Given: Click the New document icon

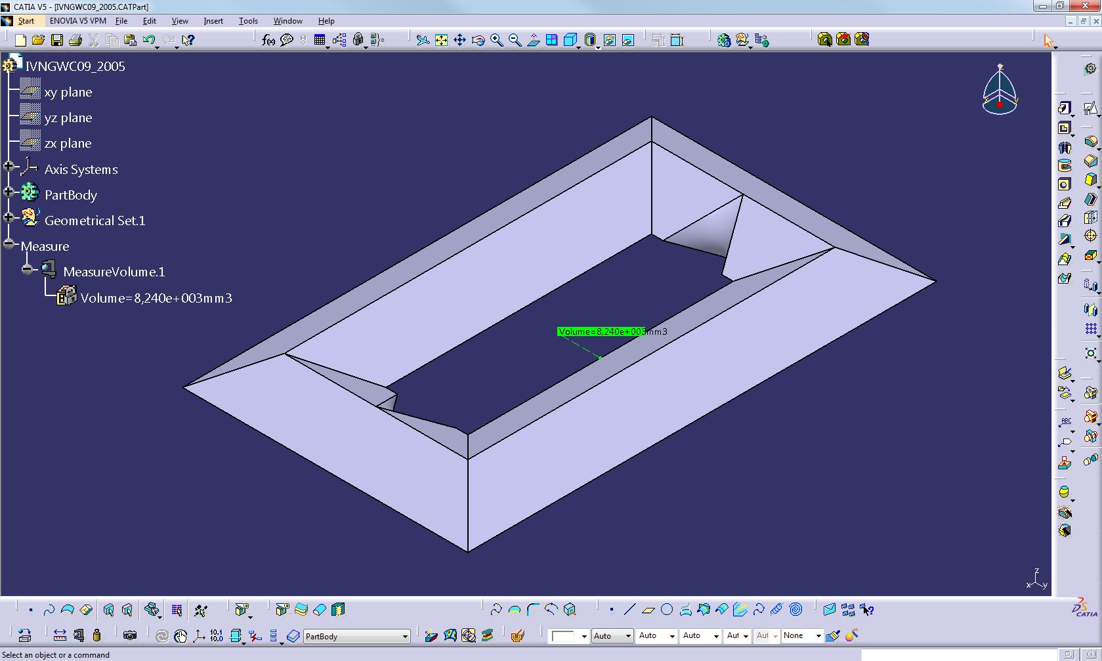Looking at the screenshot, I should (x=20, y=40).
